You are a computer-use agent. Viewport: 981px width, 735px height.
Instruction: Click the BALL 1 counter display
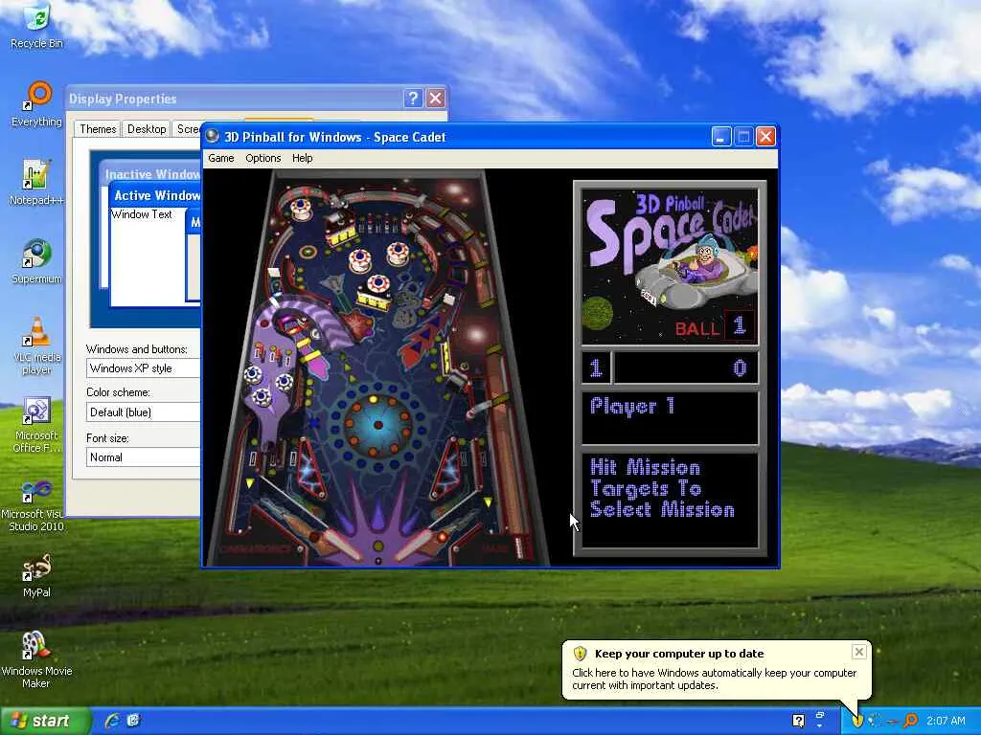pyautogui.click(x=715, y=326)
